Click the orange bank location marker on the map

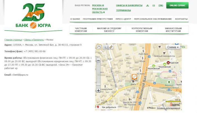point(134,77)
